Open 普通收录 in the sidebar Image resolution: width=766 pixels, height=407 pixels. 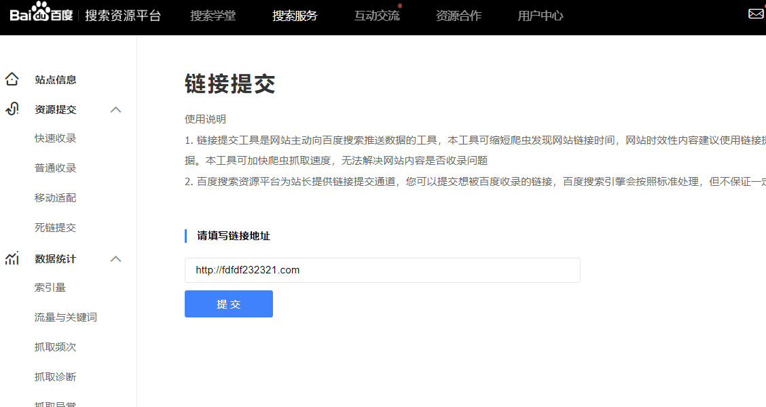click(x=56, y=168)
